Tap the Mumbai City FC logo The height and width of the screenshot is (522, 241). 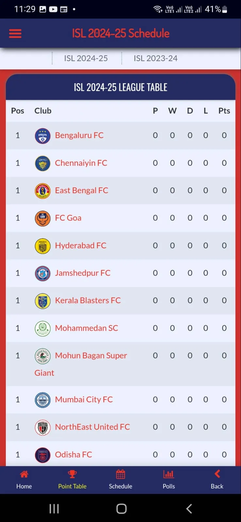coord(42,400)
